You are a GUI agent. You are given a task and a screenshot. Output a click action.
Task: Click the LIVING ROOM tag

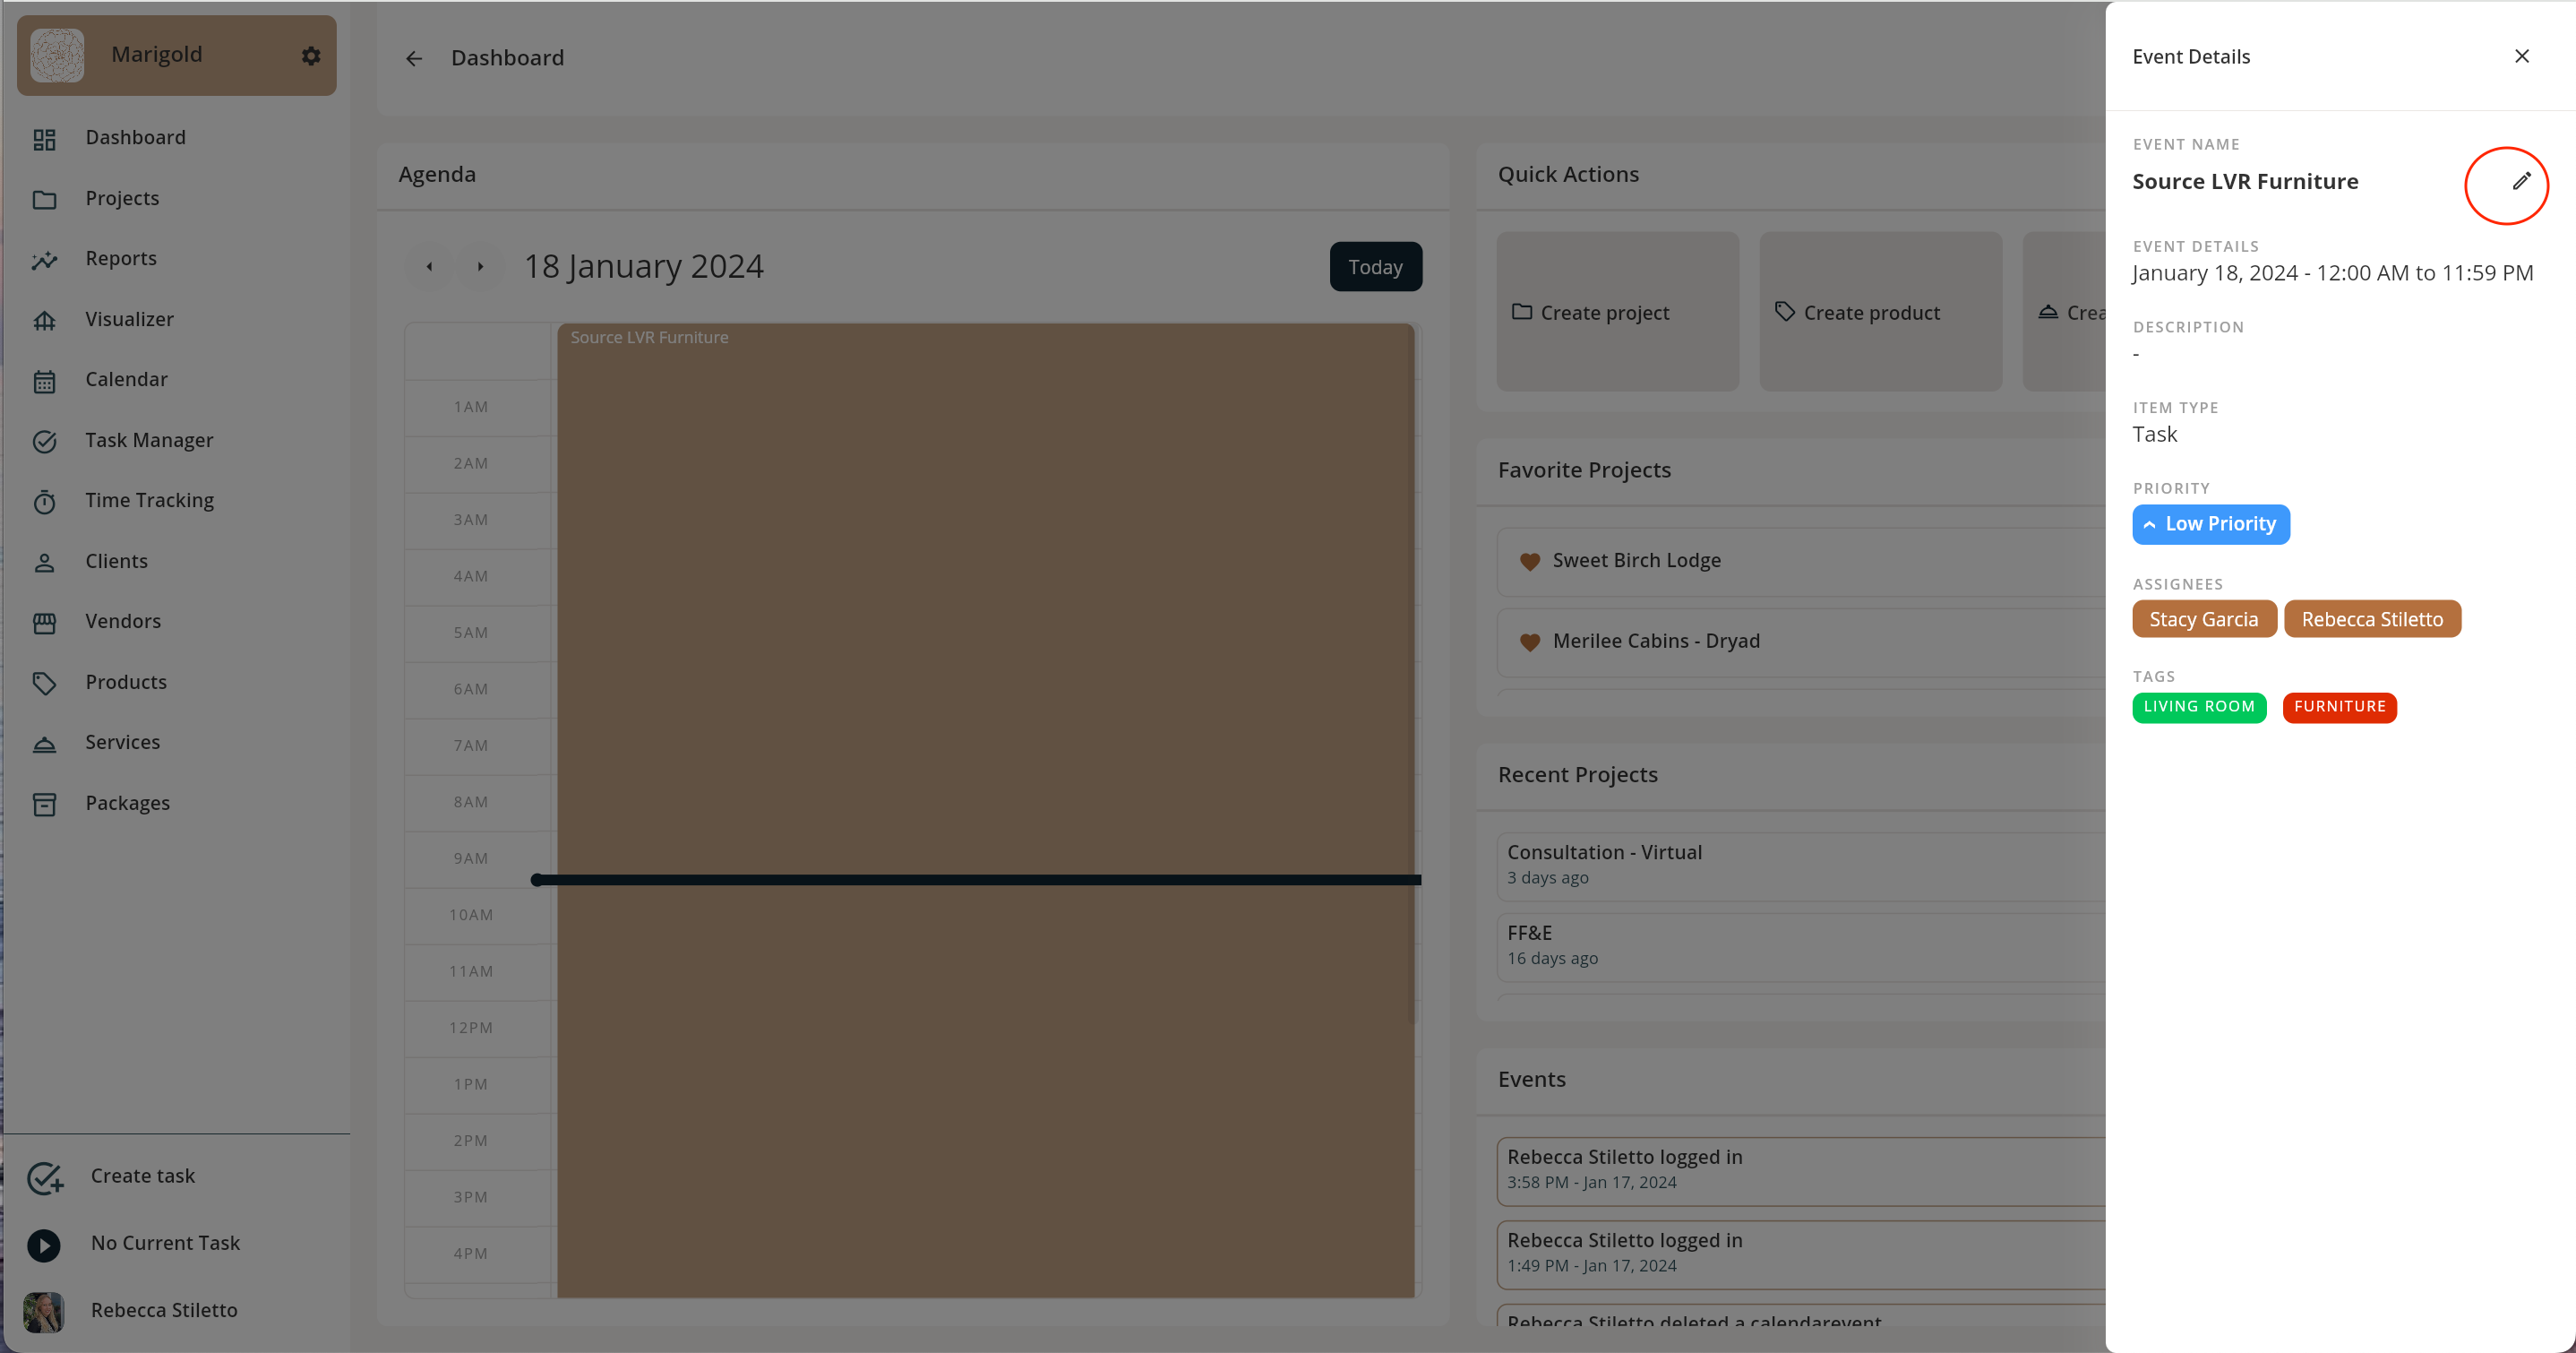pos(2198,707)
